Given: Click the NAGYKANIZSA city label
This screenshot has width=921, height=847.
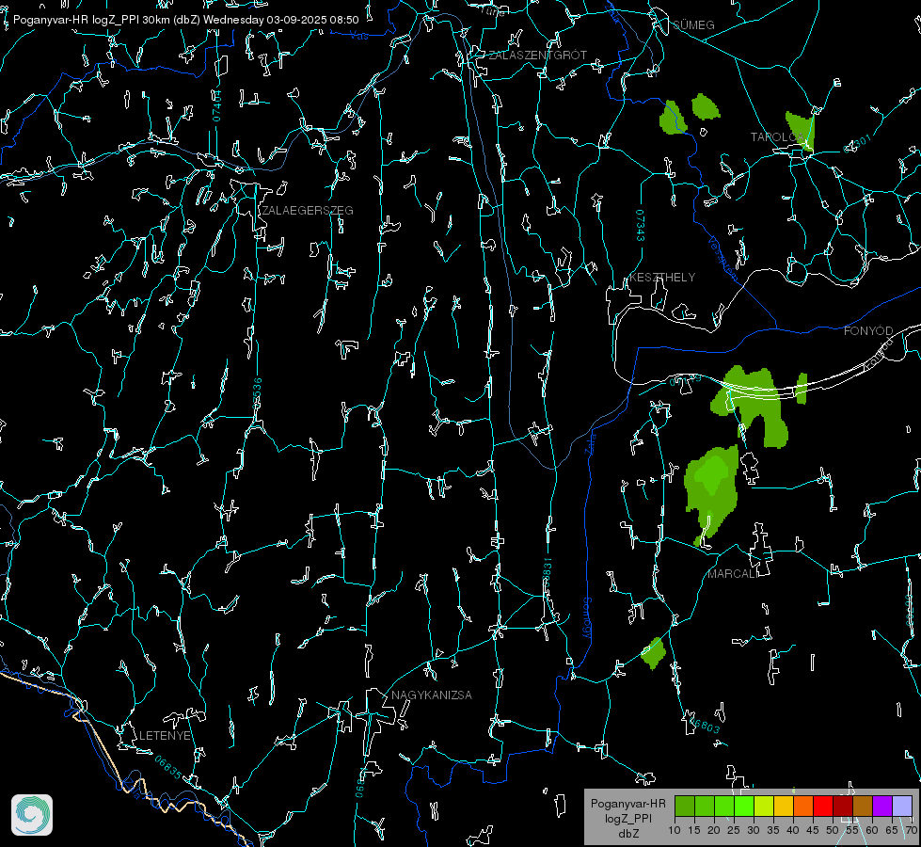Looking at the screenshot, I should click(x=432, y=695).
